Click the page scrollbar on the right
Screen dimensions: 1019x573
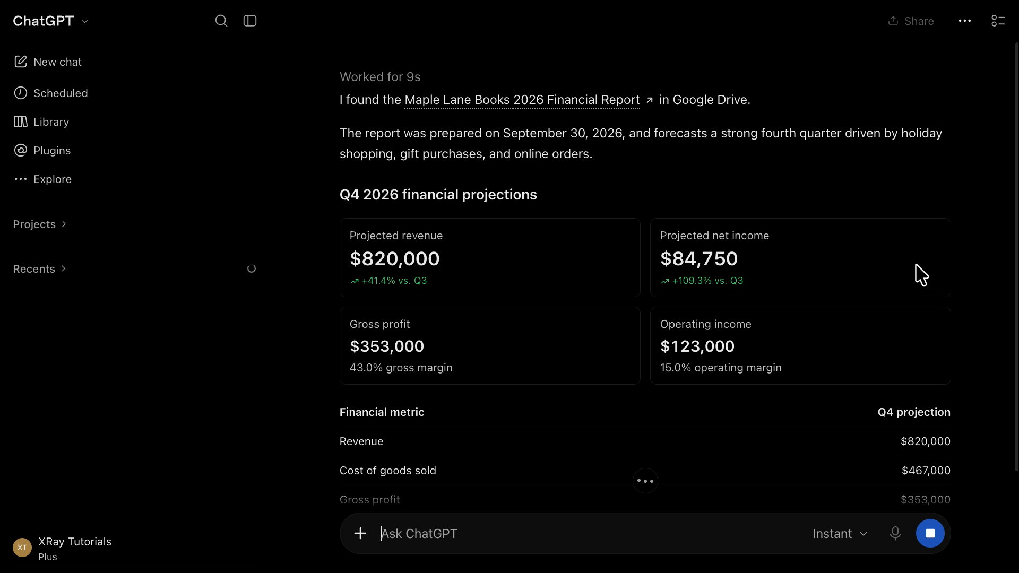(x=1016, y=257)
